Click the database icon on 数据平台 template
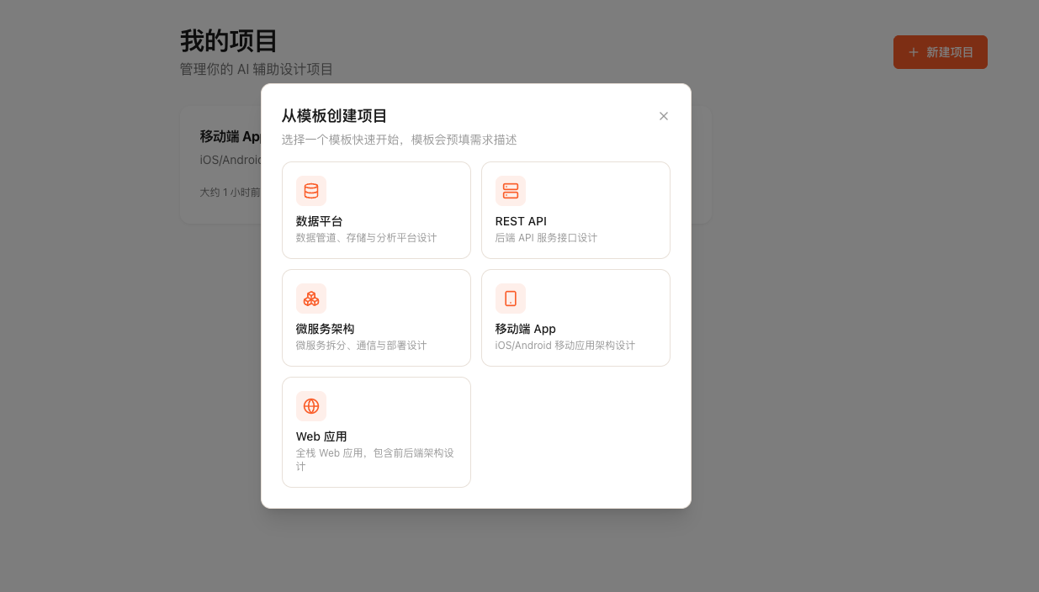This screenshot has width=1039, height=592. pos(311,191)
